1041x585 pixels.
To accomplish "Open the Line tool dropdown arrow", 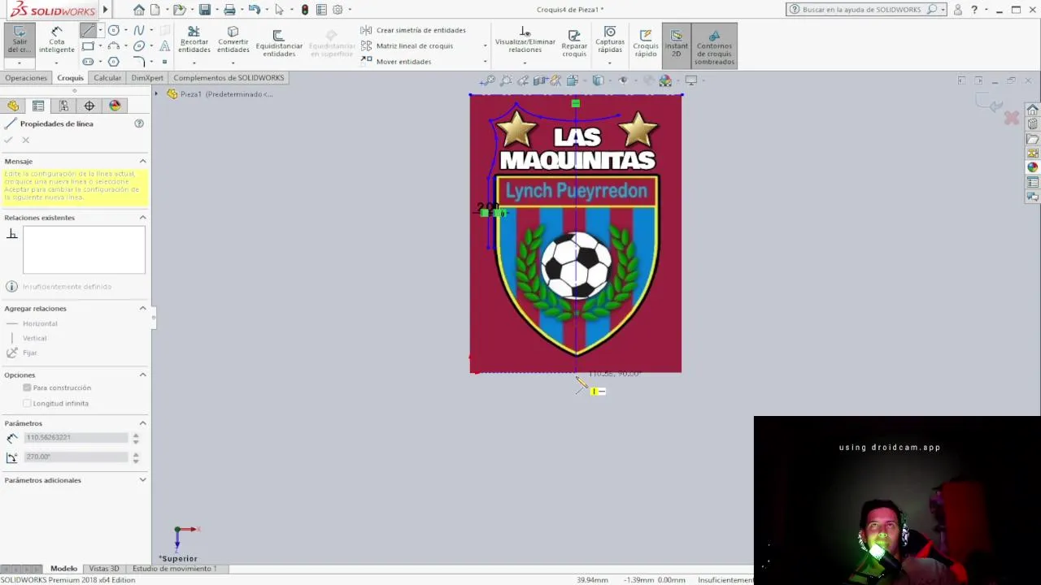I will pos(100,30).
